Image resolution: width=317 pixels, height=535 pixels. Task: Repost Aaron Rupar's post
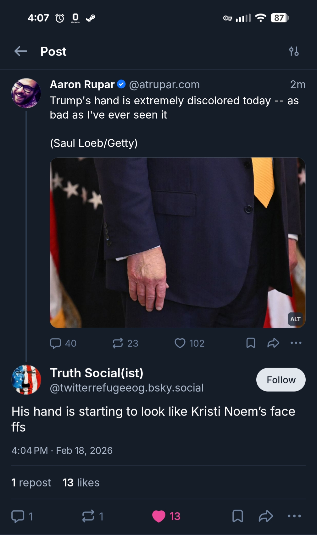click(118, 343)
